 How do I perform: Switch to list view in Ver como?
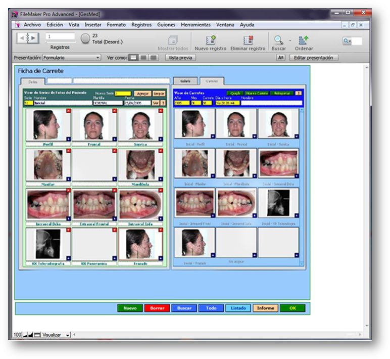[x=143, y=58]
